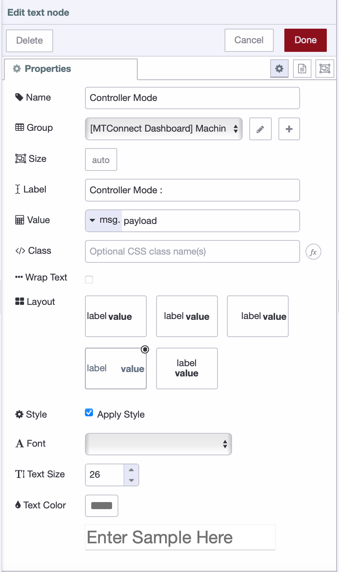Click the Done button
Screen dimensions: 339x572
click(x=306, y=40)
